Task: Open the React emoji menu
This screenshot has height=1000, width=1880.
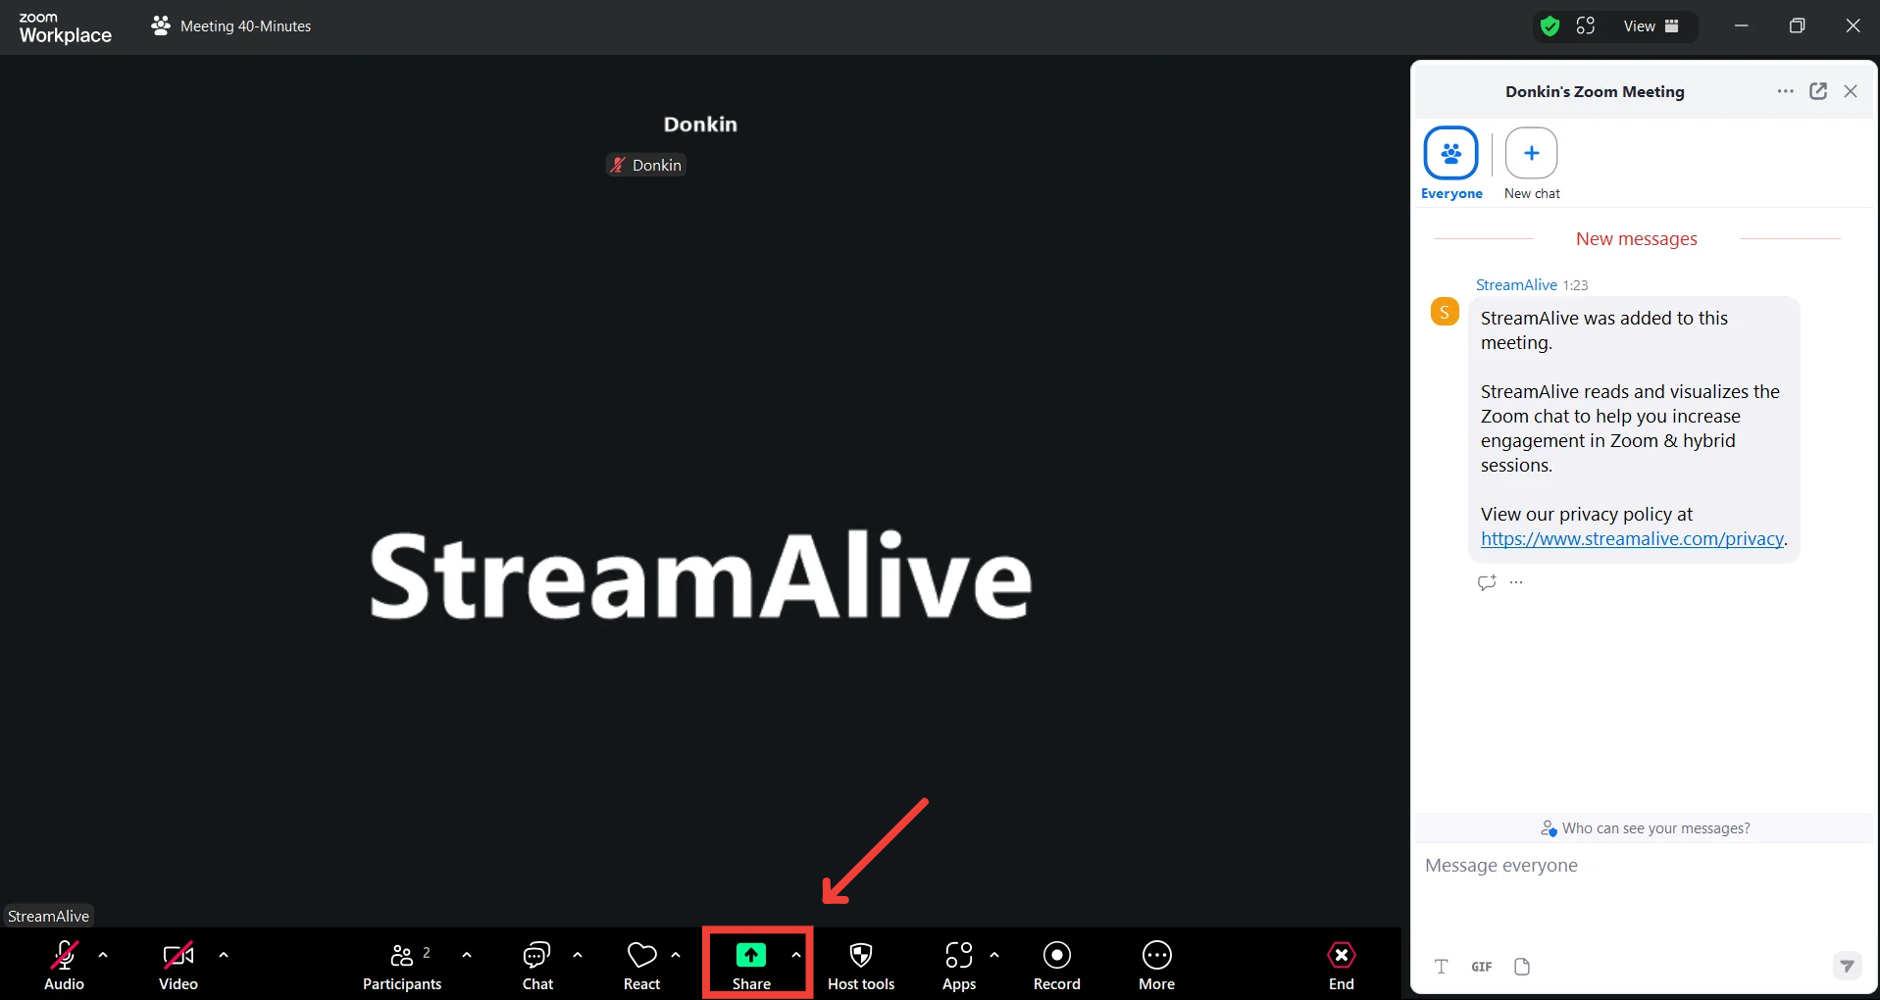Action: point(642,965)
